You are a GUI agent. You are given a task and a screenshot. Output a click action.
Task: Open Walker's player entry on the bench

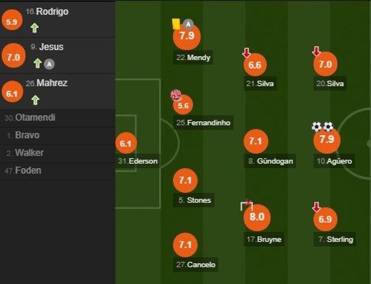pos(29,153)
